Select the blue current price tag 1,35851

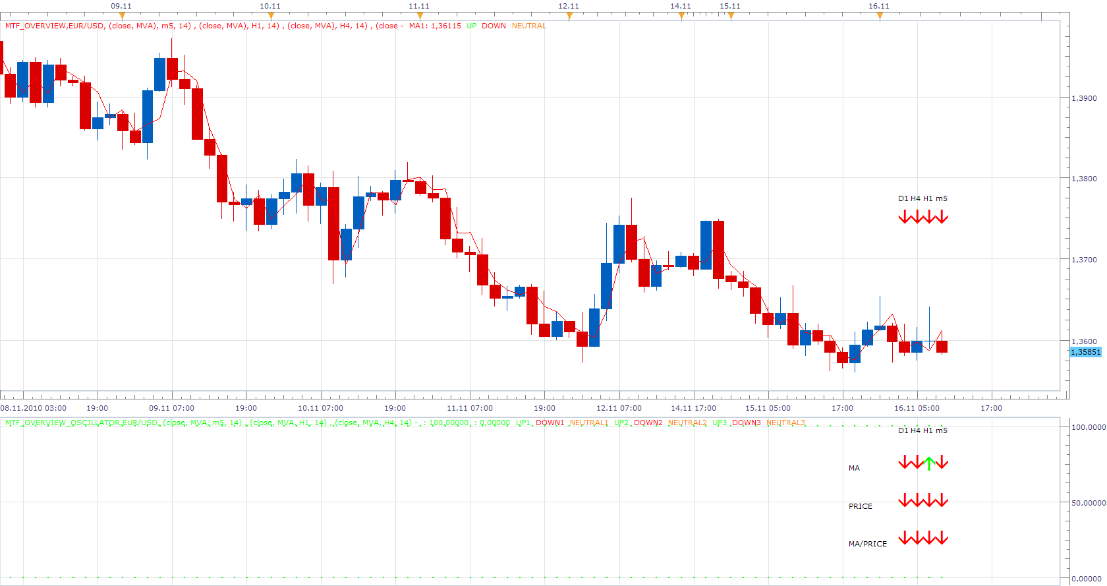point(1085,352)
